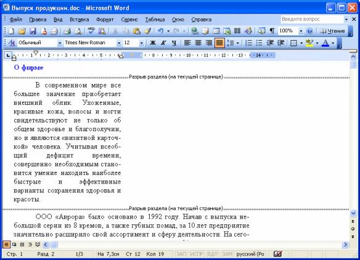
Task: Undo the last action
Action: 160,31
